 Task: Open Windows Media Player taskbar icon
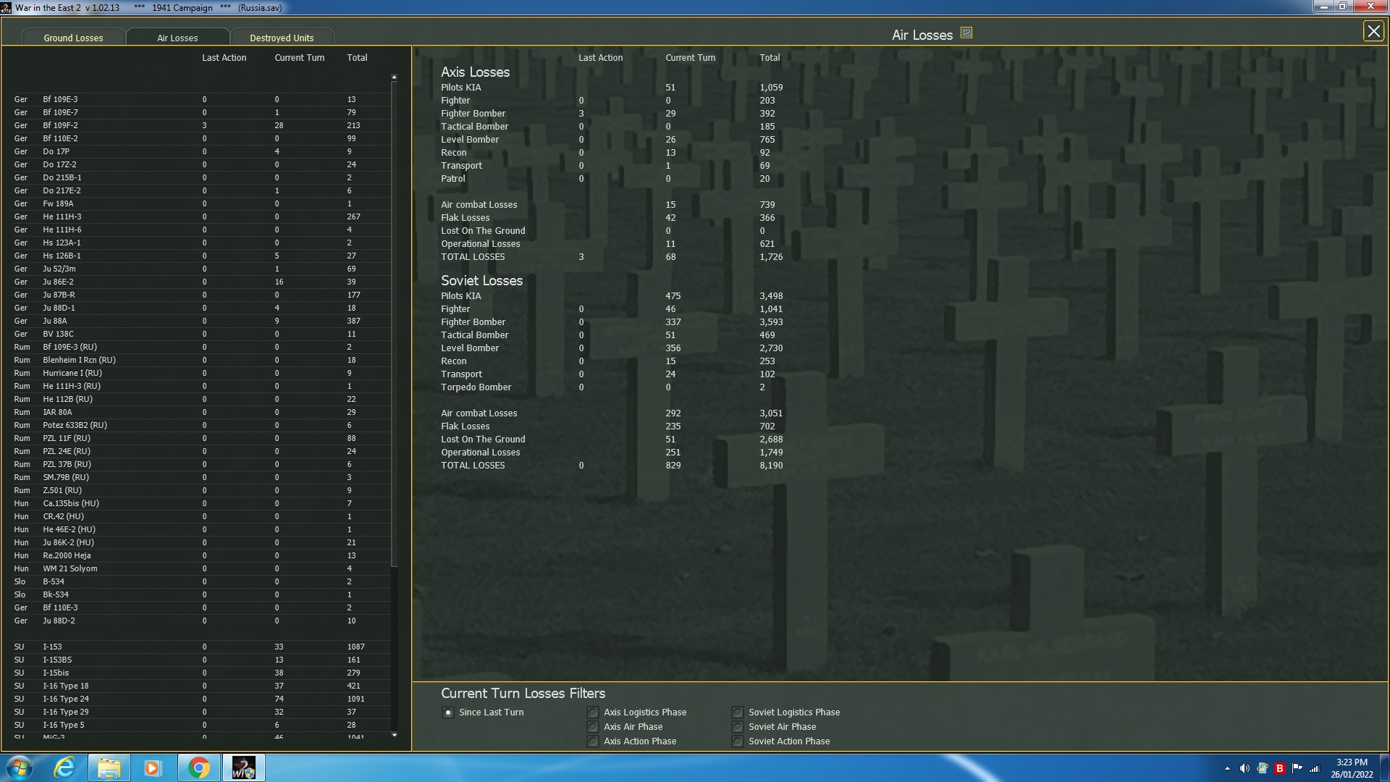click(152, 768)
